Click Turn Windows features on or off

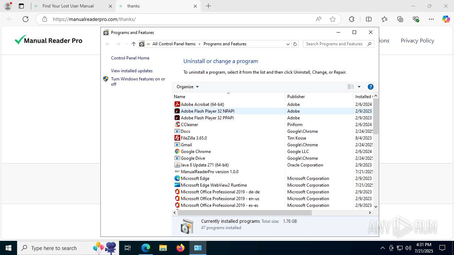click(x=138, y=81)
